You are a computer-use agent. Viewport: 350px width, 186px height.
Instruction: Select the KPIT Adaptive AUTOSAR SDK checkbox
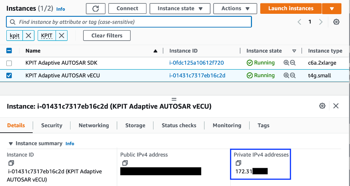tap(9, 63)
